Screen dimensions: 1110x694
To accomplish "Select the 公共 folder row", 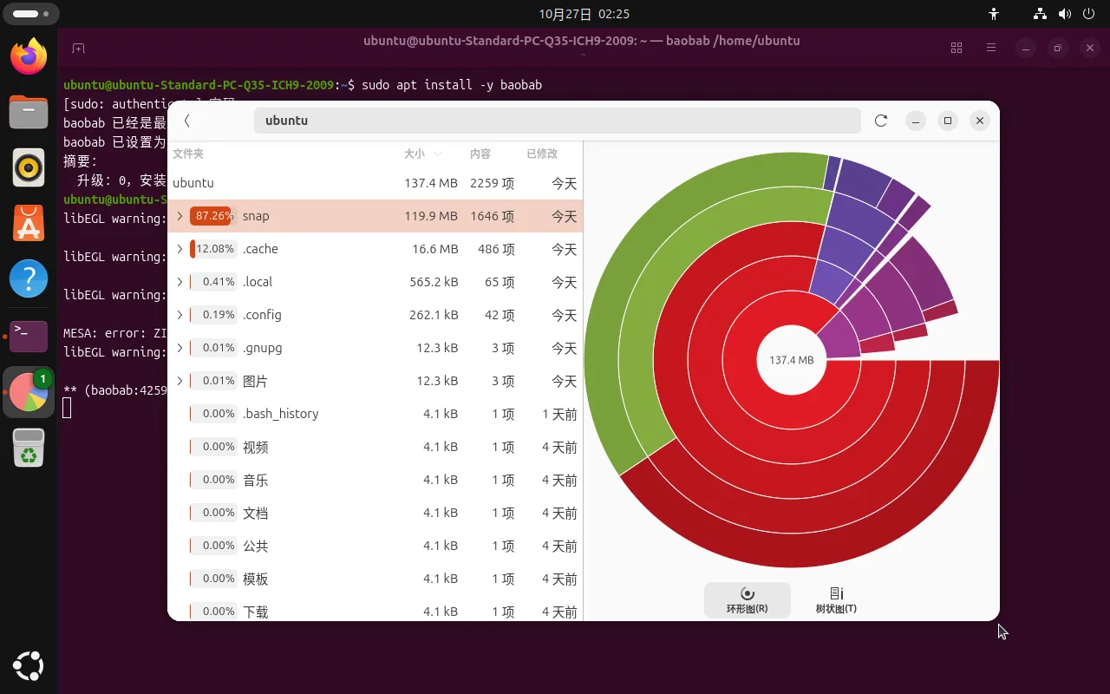I will [375, 546].
